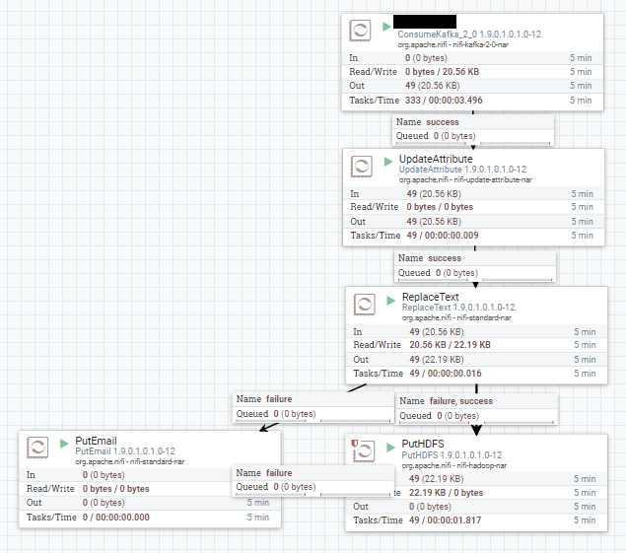Select the PutHDFS processor title
The height and width of the screenshot is (553, 626).
pos(423,444)
